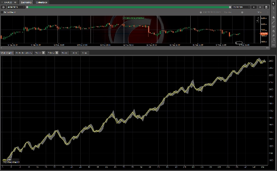Click the speed value stepper arrows
Screen dimensions: 277x171
pos(267,12)
